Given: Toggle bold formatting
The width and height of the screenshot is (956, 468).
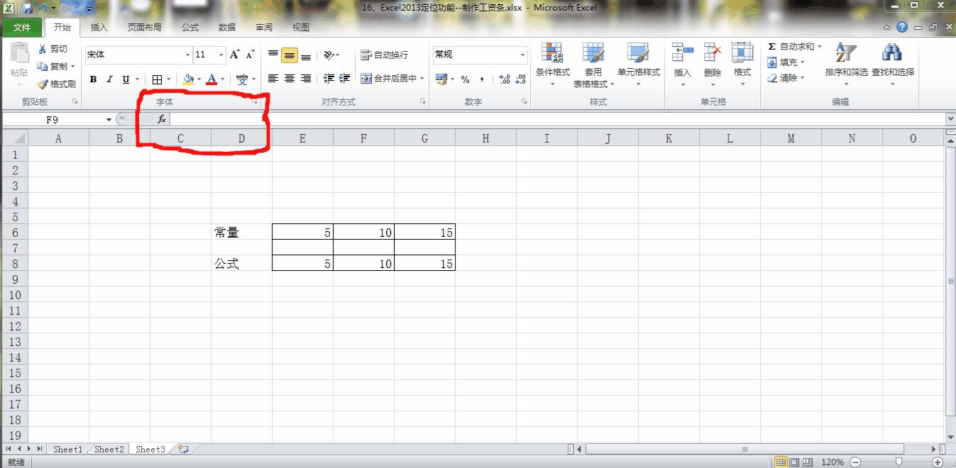Looking at the screenshot, I should 93,79.
